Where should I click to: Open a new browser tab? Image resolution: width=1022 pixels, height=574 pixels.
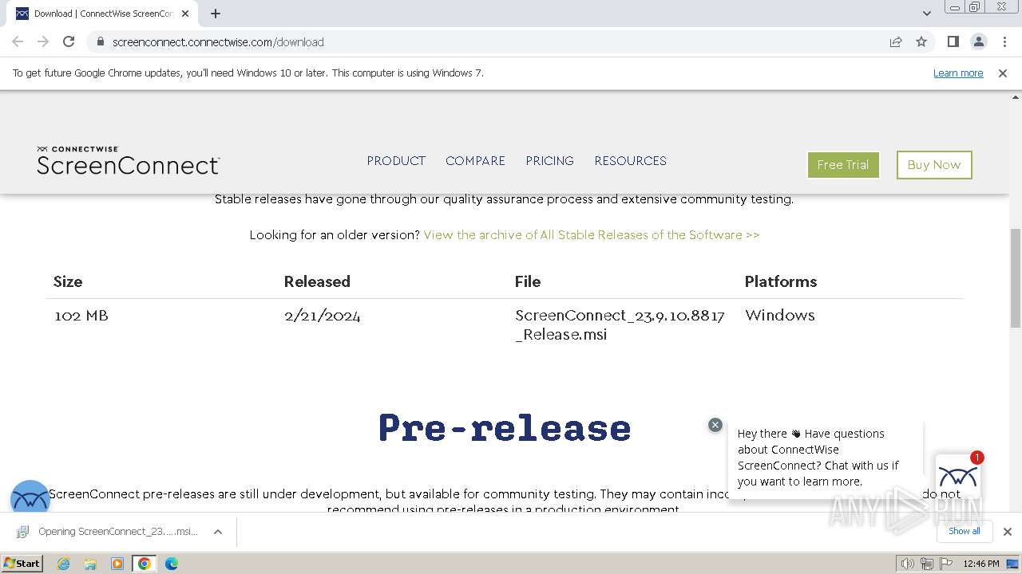click(x=216, y=14)
